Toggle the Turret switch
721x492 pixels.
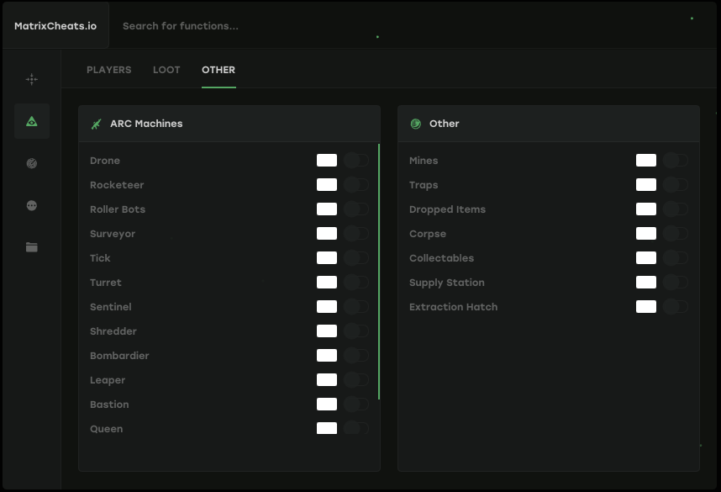(355, 282)
